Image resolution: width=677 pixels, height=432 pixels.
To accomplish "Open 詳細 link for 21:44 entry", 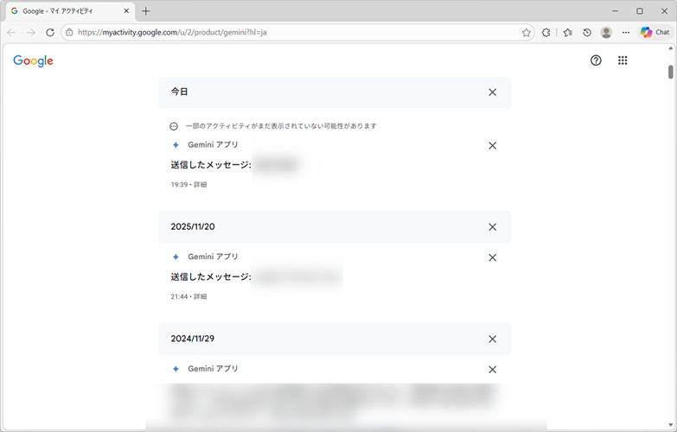I will tap(201, 297).
